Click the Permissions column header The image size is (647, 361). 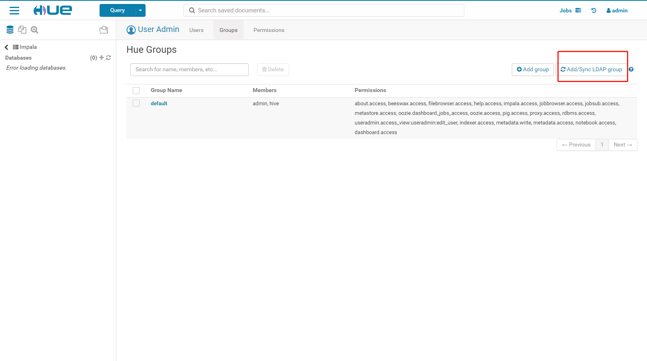[x=370, y=90]
